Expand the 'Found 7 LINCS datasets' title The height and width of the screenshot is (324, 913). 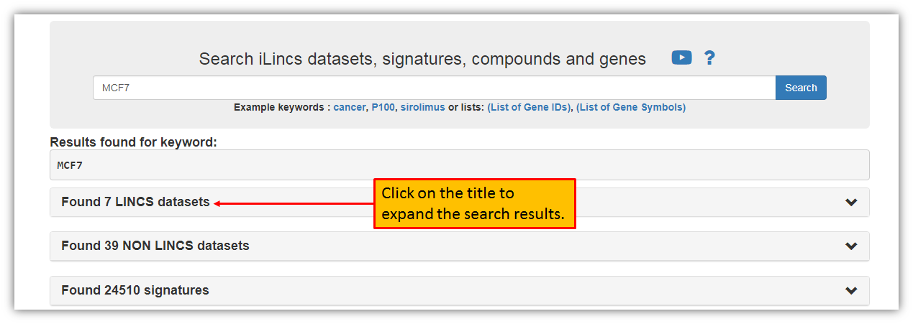[135, 202]
